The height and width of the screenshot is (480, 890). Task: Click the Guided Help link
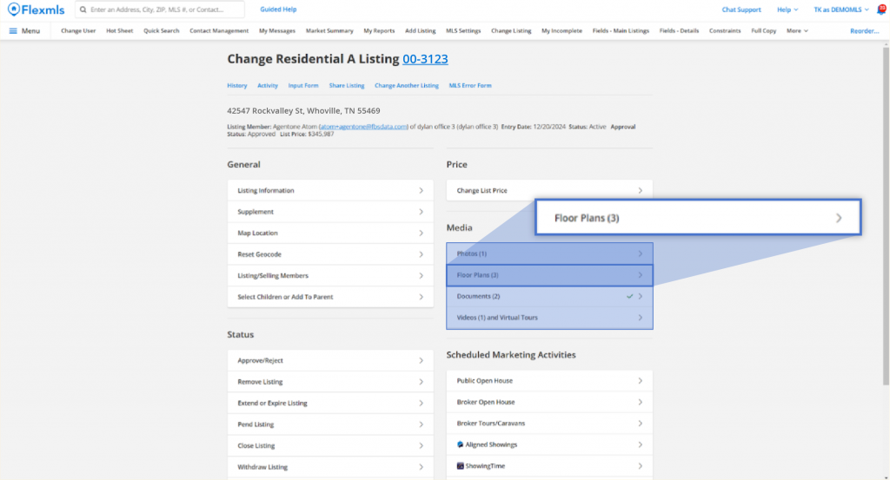click(278, 10)
